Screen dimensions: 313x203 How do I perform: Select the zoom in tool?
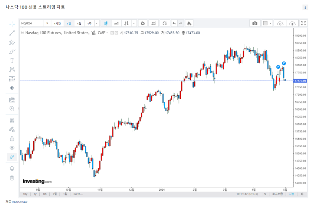12,108
